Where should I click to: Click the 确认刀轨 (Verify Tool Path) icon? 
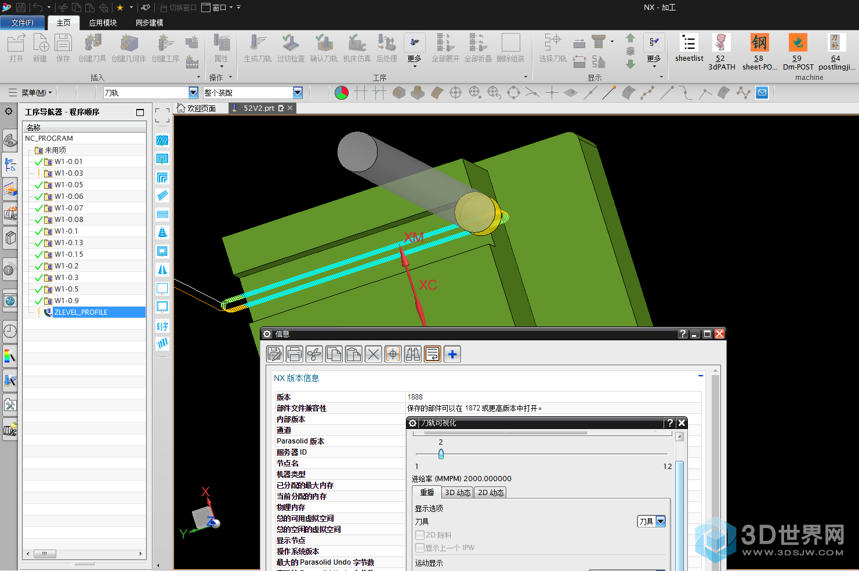coord(324,43)
